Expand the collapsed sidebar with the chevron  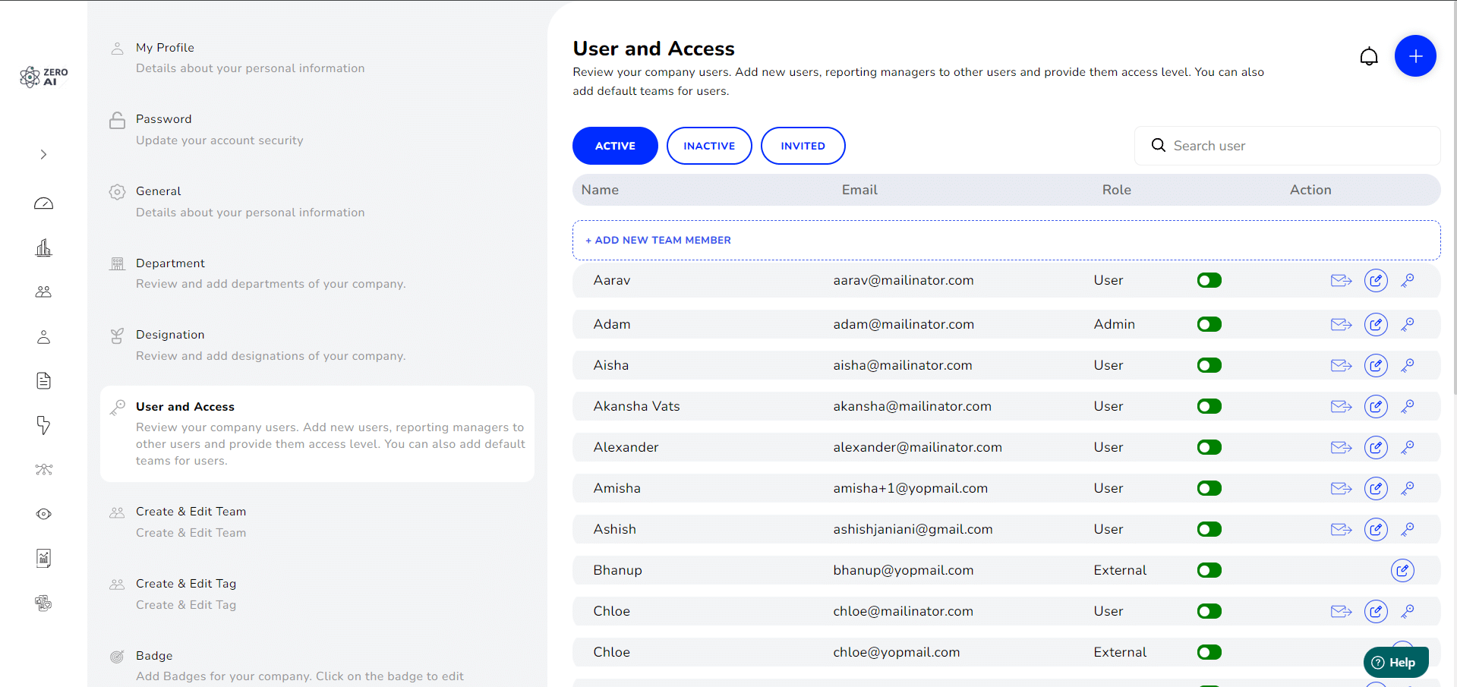43,154
